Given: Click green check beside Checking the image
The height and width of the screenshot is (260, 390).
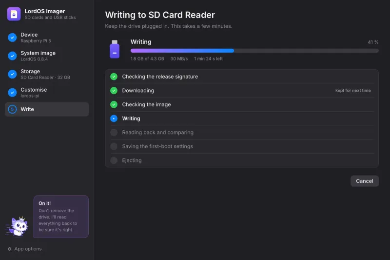Looking at the screenshot, I should tap(114, 104).
